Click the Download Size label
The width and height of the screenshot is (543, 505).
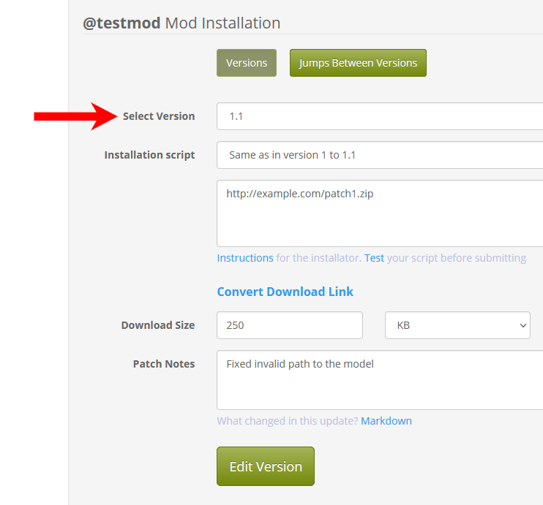tap(158, 325)
